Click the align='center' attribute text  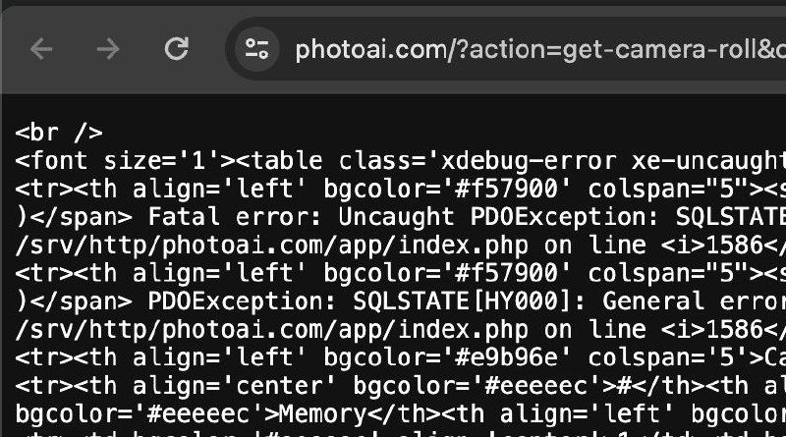pos(235,385)
